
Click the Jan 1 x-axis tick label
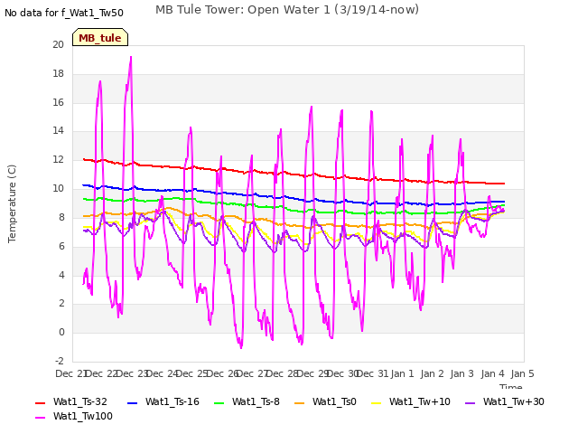coord(403,373)
